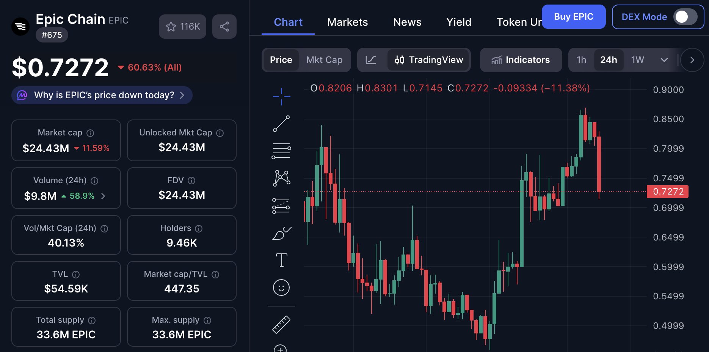The height and width of the screenshot is (352, 709).
Task: Select the brush drawing tool
Action: tap(281, 233)
